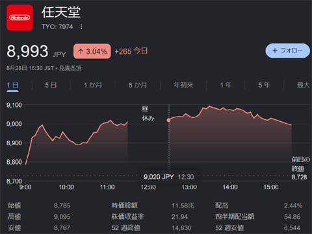Image resolution: width=312 pixels, height=234 pixels.
Task: Select the 年初来 year-to-date tab
Action: click(183, 85)
